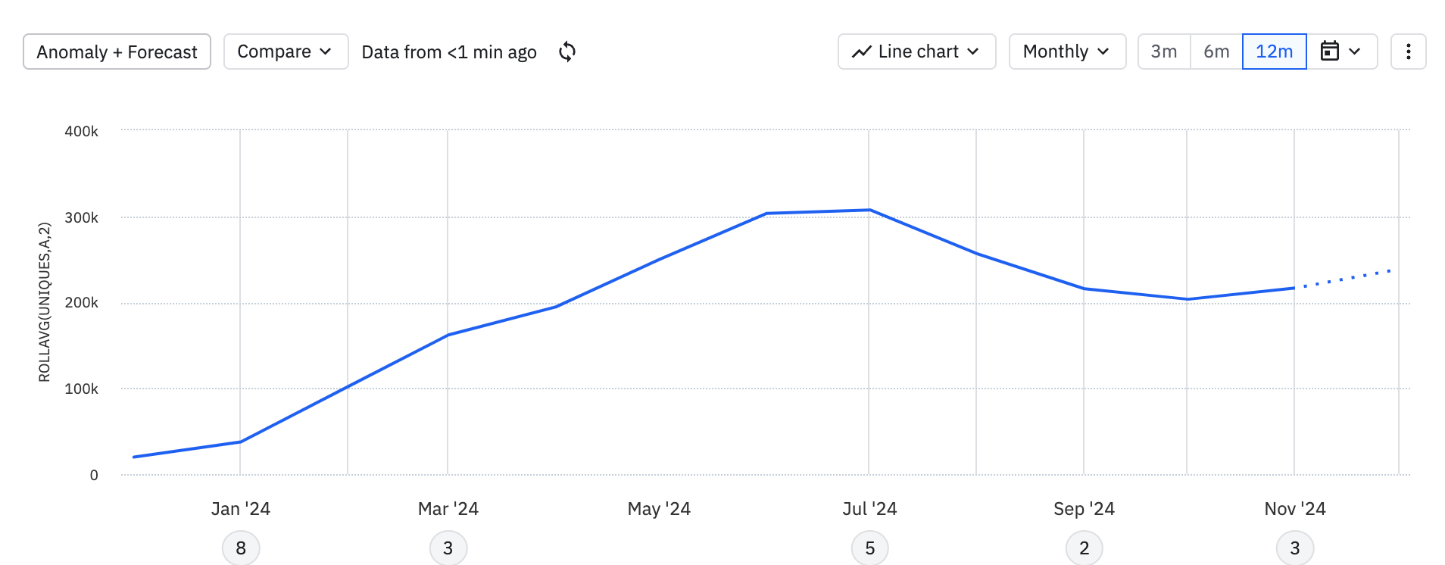Click the Data from <1 min ago text

tap(449, 52)
